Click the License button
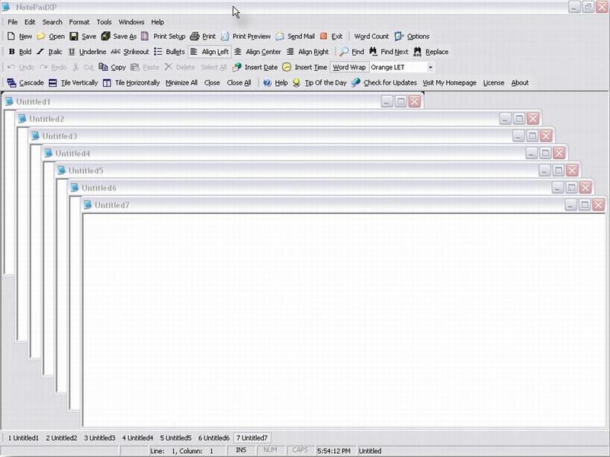This screenshot has width=610, height=457. [x=493, y=83]
